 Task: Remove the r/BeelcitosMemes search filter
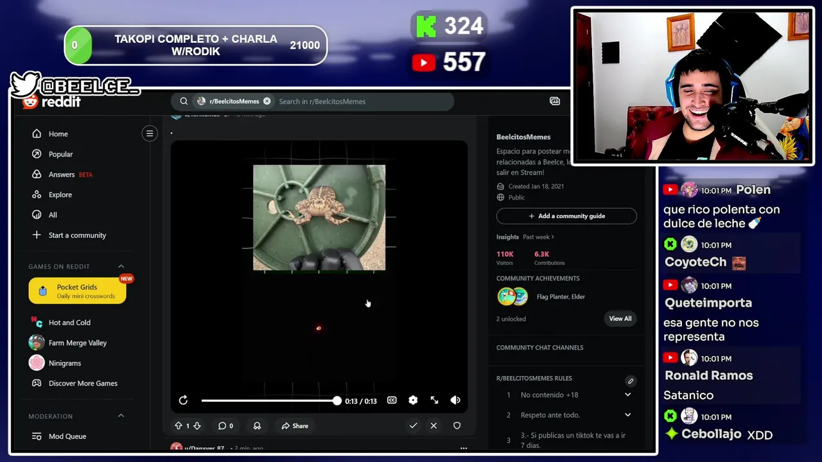(267, 101)
